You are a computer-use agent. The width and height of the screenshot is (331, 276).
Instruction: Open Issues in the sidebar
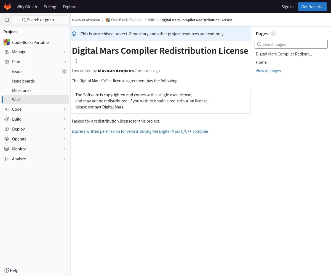click(35, 71)
